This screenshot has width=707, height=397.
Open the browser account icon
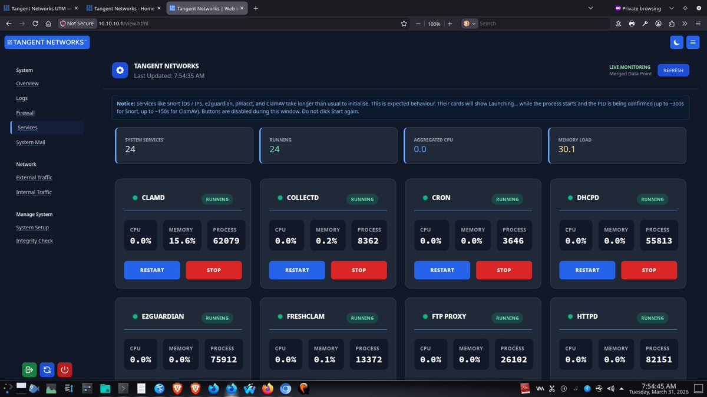pyautogui.click(x=658, y=24)
